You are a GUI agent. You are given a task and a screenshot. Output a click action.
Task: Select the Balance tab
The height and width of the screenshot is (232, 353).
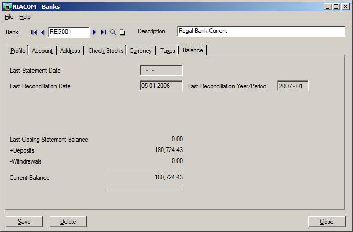coord(193,50)
